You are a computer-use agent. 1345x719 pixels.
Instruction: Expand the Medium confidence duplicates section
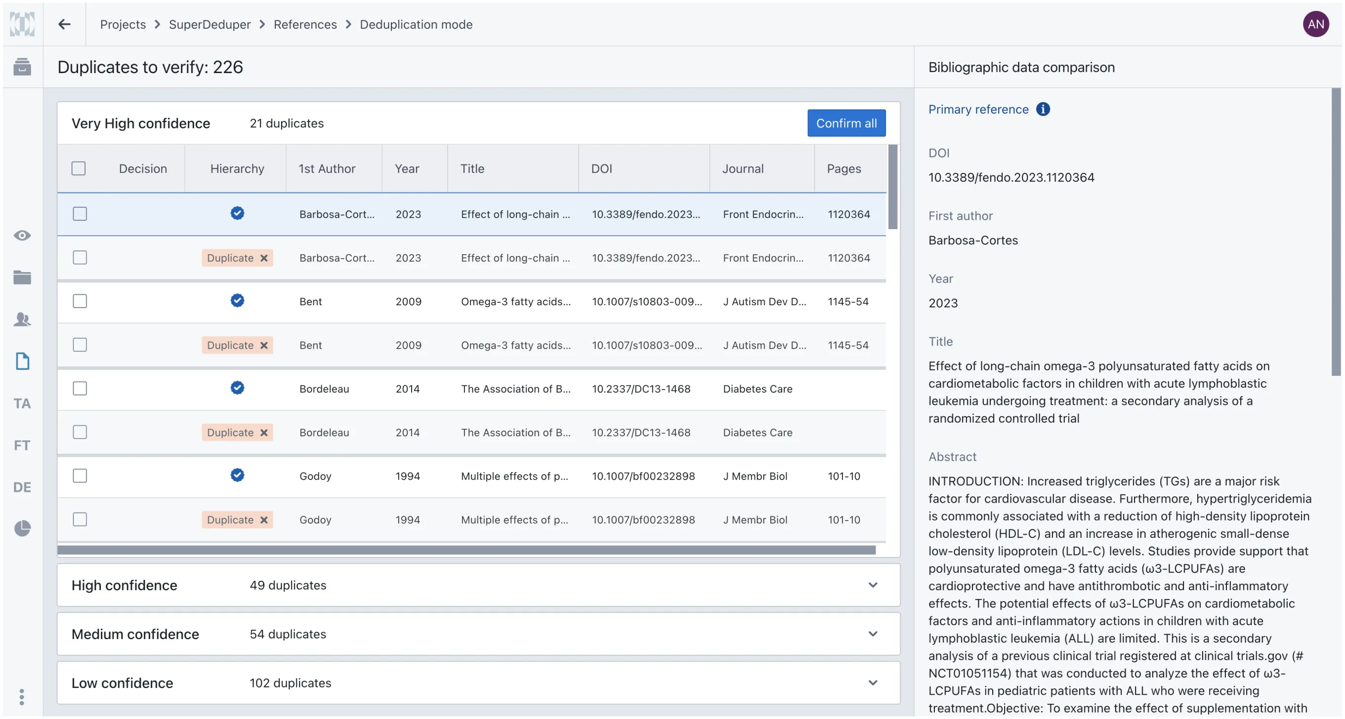pyautogui.click(x=873, y=634)
